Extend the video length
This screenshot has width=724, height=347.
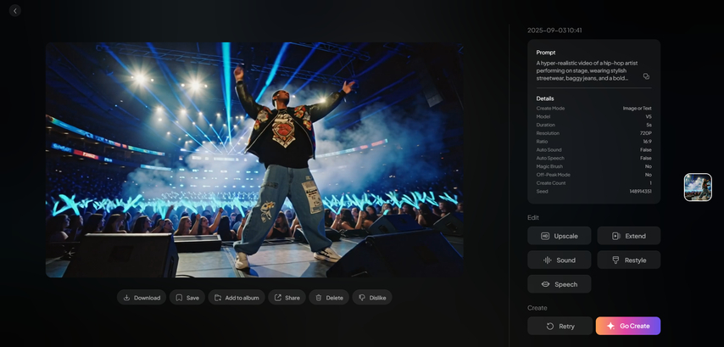[x=629, y=236]
